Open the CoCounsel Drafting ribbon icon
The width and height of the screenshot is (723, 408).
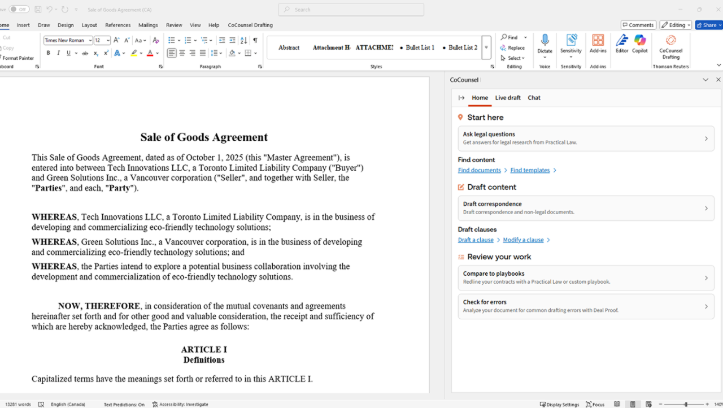pos(670,41)
